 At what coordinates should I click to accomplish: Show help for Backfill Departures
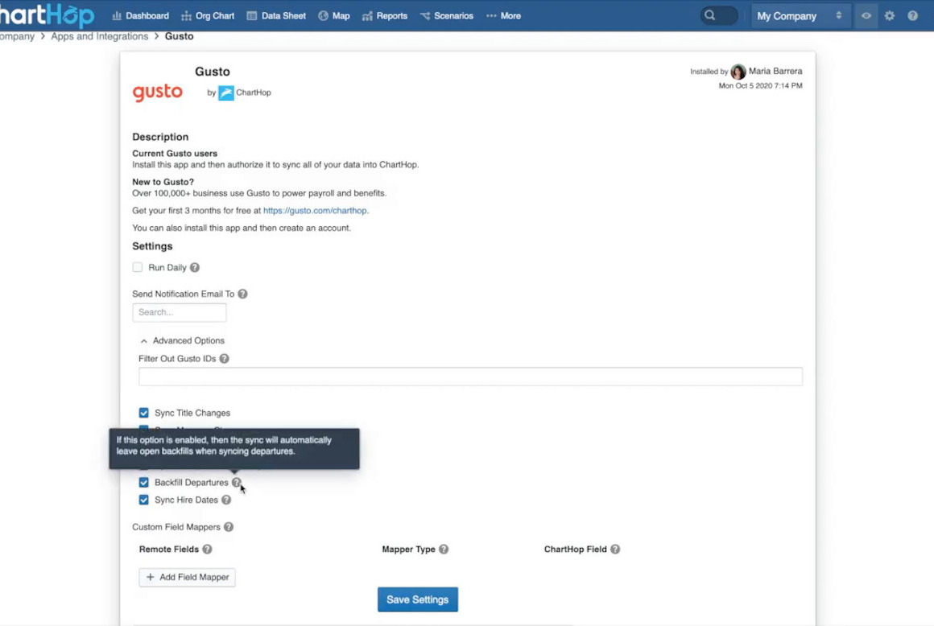click(x=237, y=483)
